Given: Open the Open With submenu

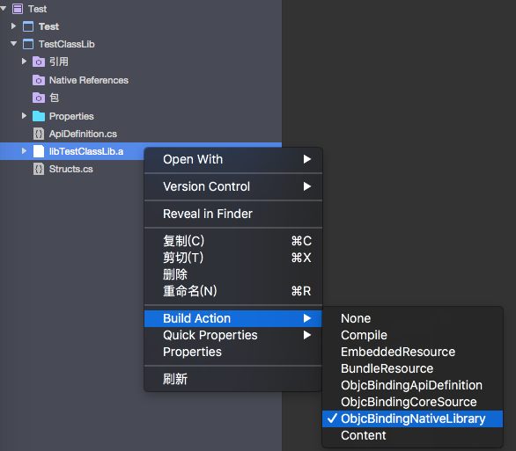Looking at the screenshot, I should (233, 159).
